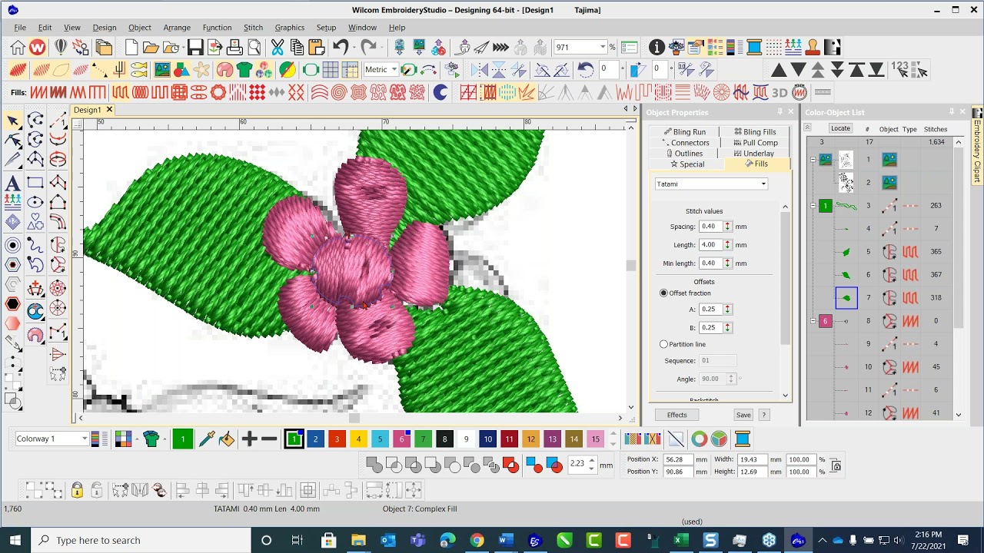Collapse the color 1 green group
This screenshot has width=984, height=553.
[813, 206]
